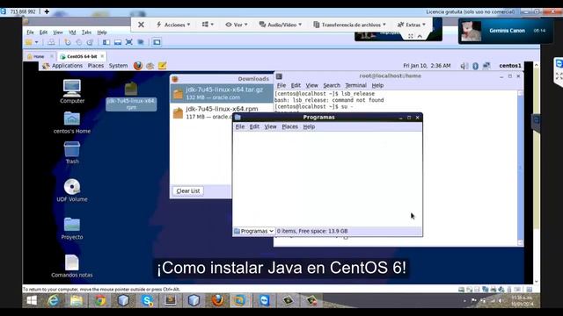Viewport: 563px width, 316px height.
Task: Expand the Ver dropdown menu
Action: point(237,25)
